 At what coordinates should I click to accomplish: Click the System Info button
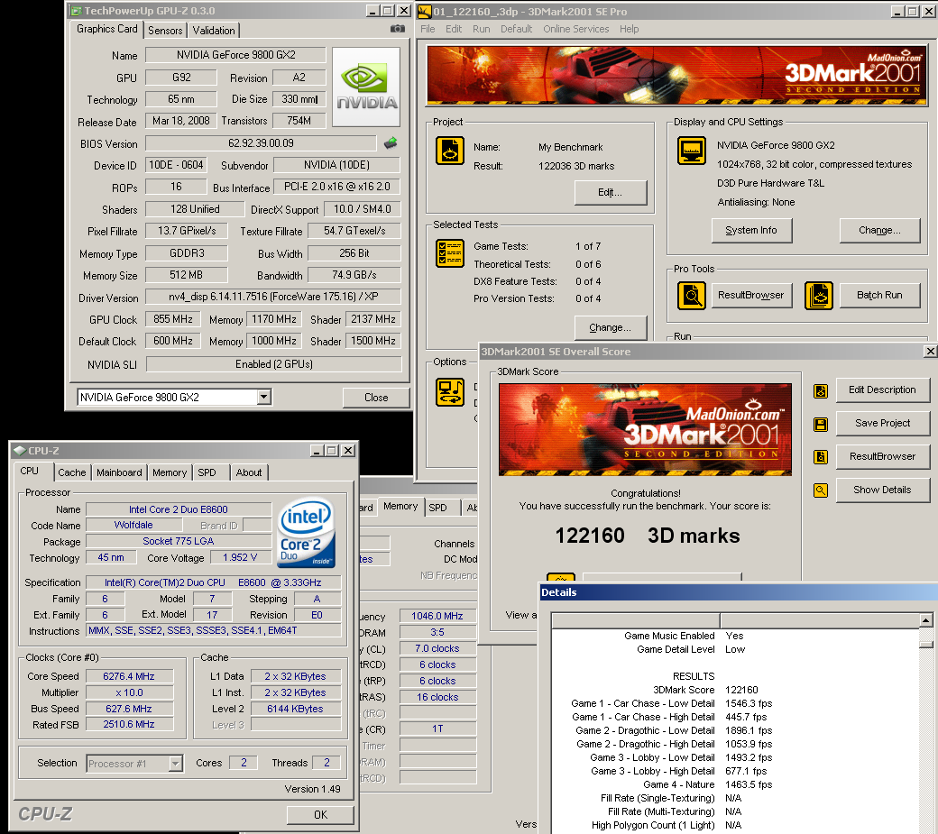point(751,230)
